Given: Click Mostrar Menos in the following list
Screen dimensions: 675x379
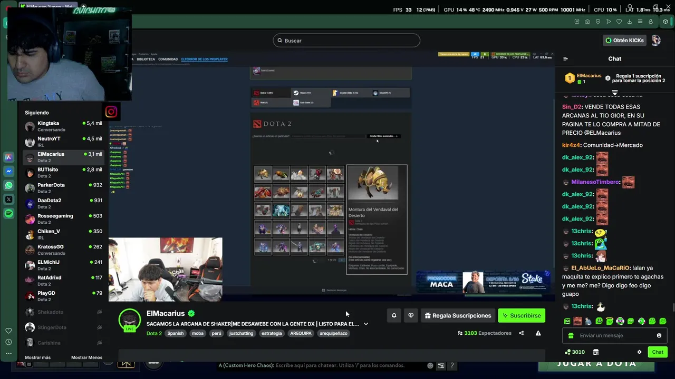Looking at the screenshot, I should 86,357.
